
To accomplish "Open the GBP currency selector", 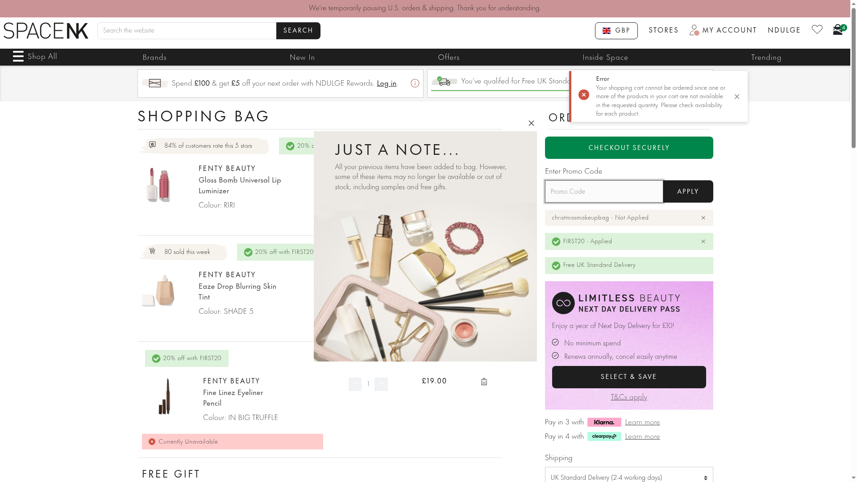I will click(616, 31).
